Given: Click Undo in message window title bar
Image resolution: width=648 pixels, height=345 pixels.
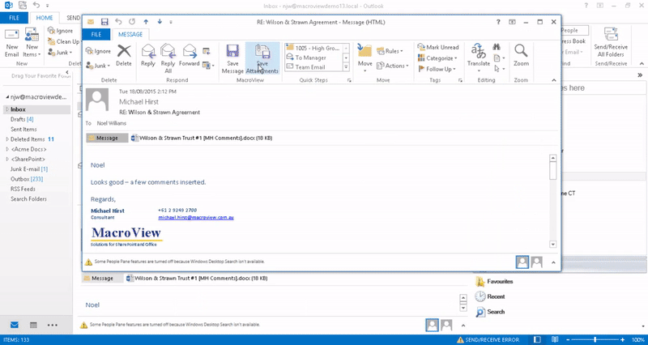Looking at the screenshot, I should click(118, 22).
